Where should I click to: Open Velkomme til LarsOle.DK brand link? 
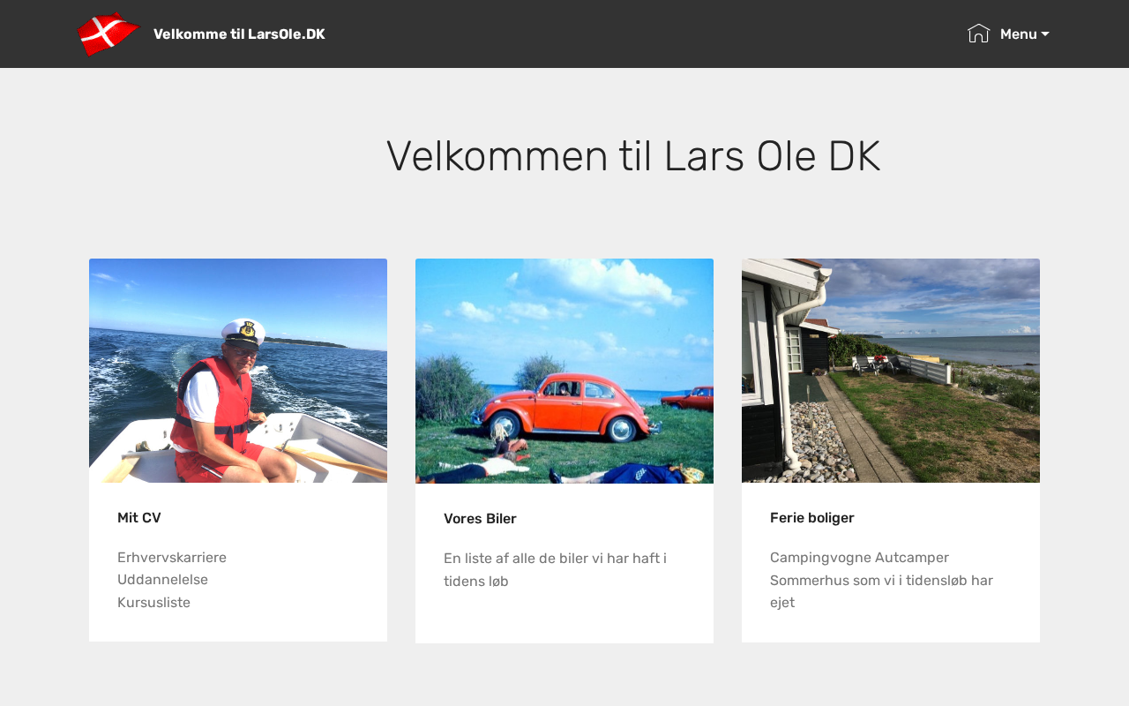(x=239, y=34)
